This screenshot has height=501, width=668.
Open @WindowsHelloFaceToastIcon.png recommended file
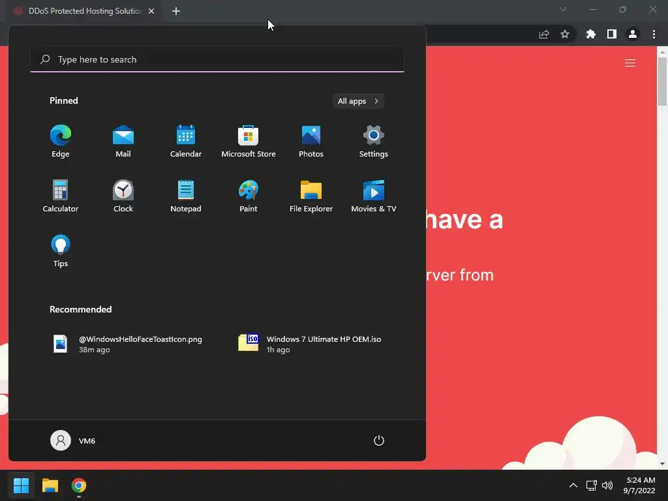(128, 344)
